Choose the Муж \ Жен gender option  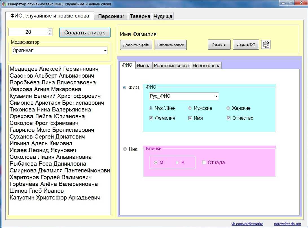151,108
